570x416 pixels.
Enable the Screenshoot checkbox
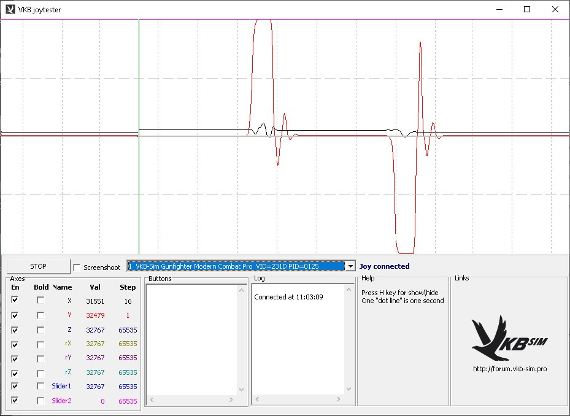click(77, 268)
